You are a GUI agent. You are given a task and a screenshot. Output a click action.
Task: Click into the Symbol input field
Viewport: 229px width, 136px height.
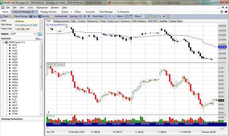tap(22, 34)
